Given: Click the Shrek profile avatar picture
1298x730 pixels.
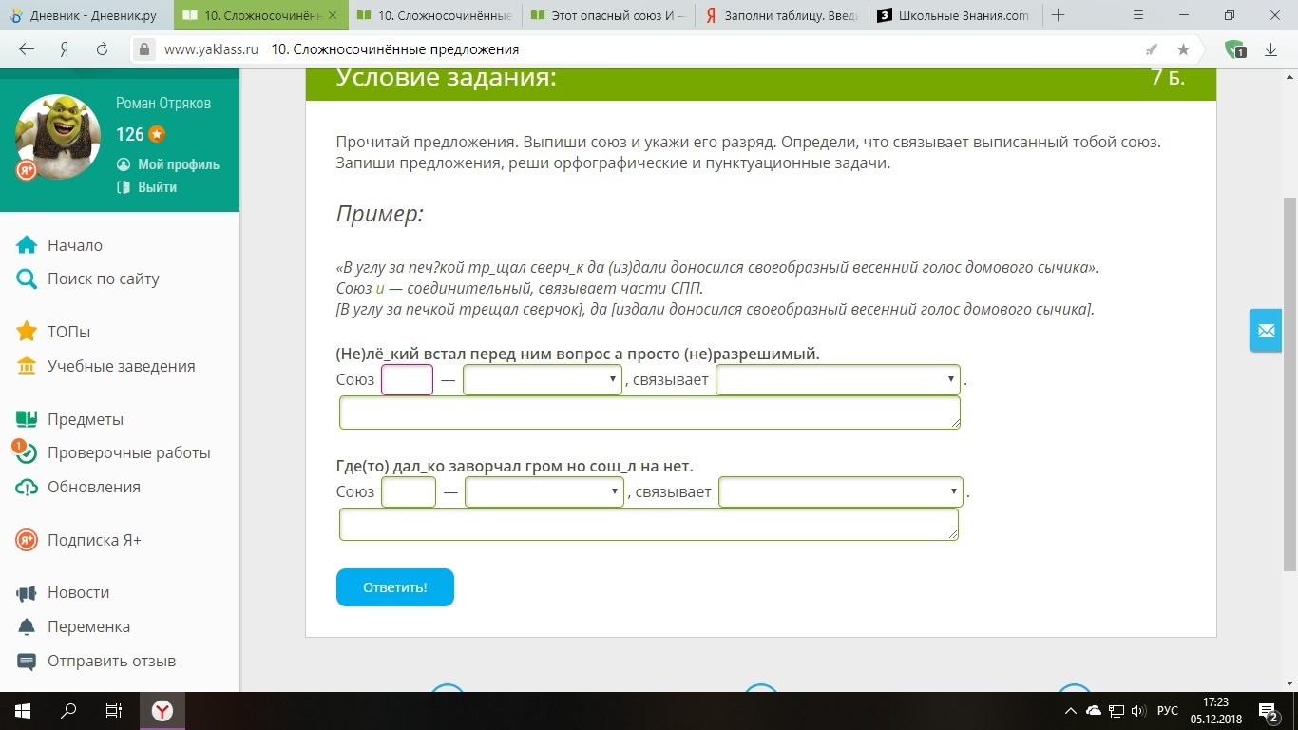Looking at the screenshot, I should [x=58, y=134].
